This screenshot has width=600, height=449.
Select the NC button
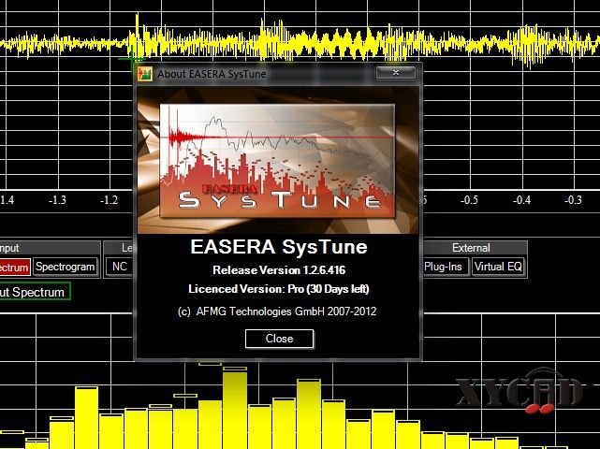point(120,267)
